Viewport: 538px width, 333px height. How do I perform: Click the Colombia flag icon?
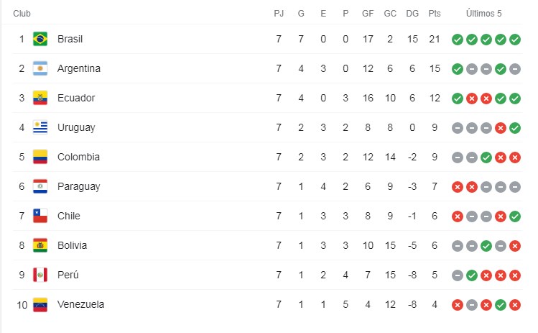tap(40, 157)
